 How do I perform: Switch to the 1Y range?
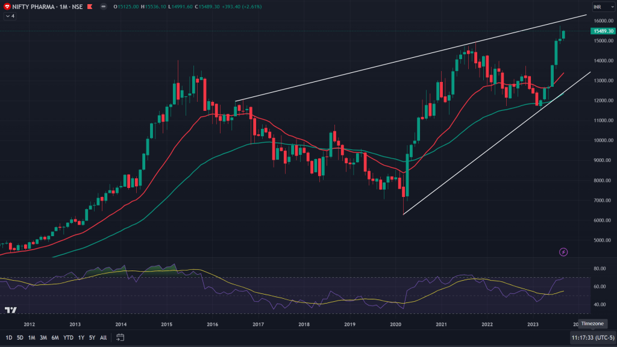[x=81, y=337]
